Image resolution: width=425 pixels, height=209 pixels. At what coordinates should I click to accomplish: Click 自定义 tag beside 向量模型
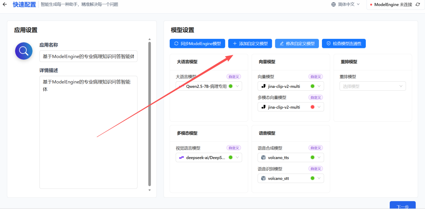click(x=316, y=77)
